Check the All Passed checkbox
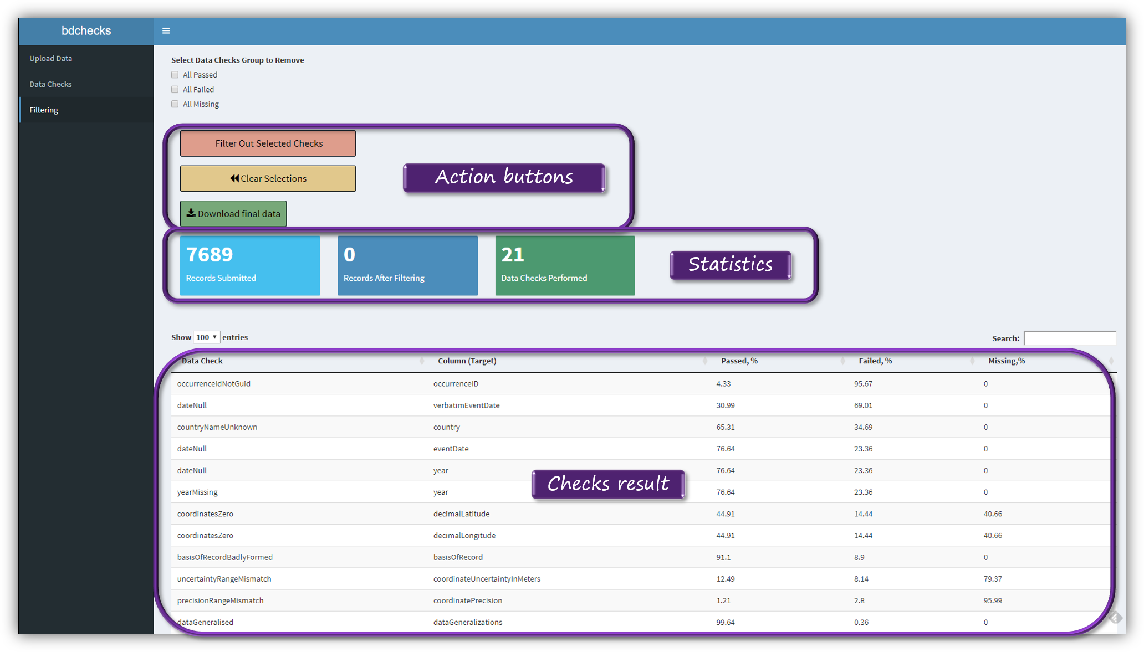1144x652 pixels. (x=175, y=75)
